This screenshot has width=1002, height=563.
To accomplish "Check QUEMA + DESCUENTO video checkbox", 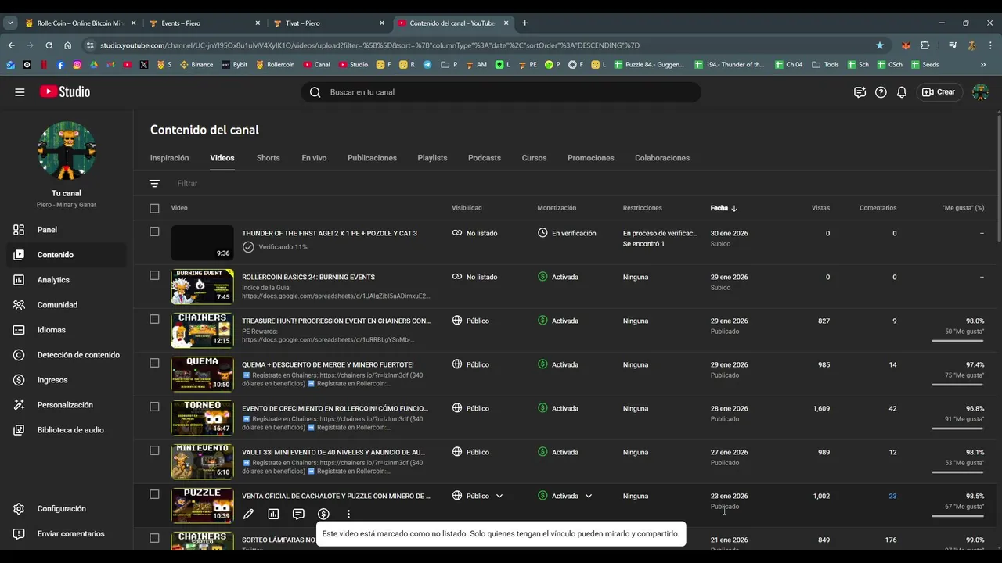I will pos(154,363).
